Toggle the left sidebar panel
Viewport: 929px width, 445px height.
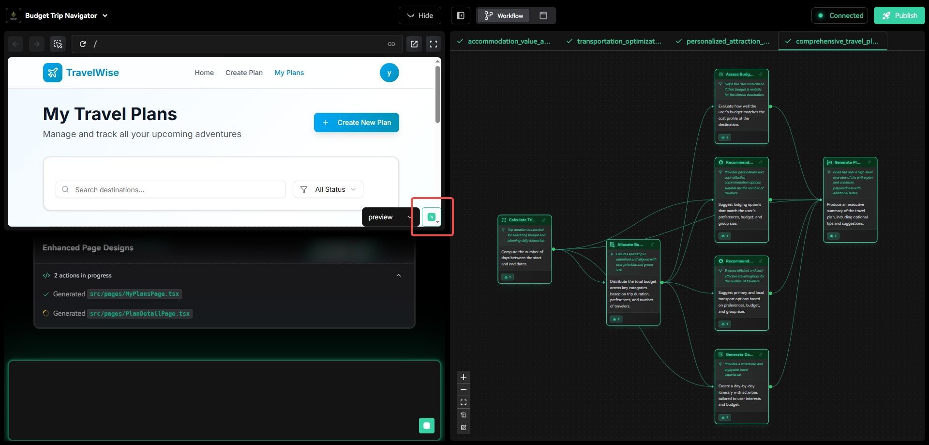point(461,15)
